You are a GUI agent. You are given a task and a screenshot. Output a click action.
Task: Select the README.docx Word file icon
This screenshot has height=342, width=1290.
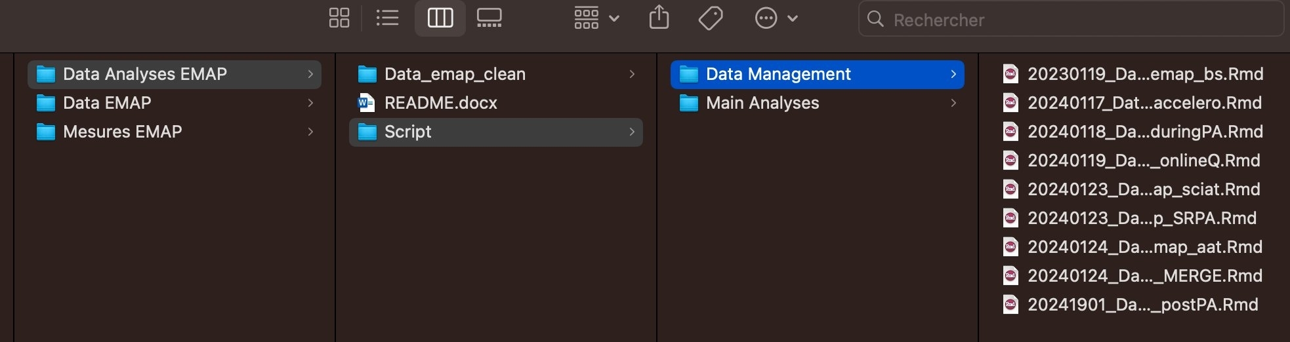pyautogui.click(x=366, y=103)
